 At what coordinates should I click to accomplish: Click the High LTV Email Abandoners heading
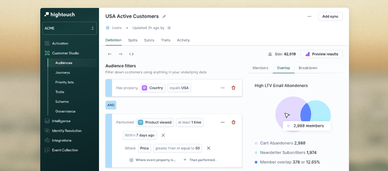pos(281,86)
